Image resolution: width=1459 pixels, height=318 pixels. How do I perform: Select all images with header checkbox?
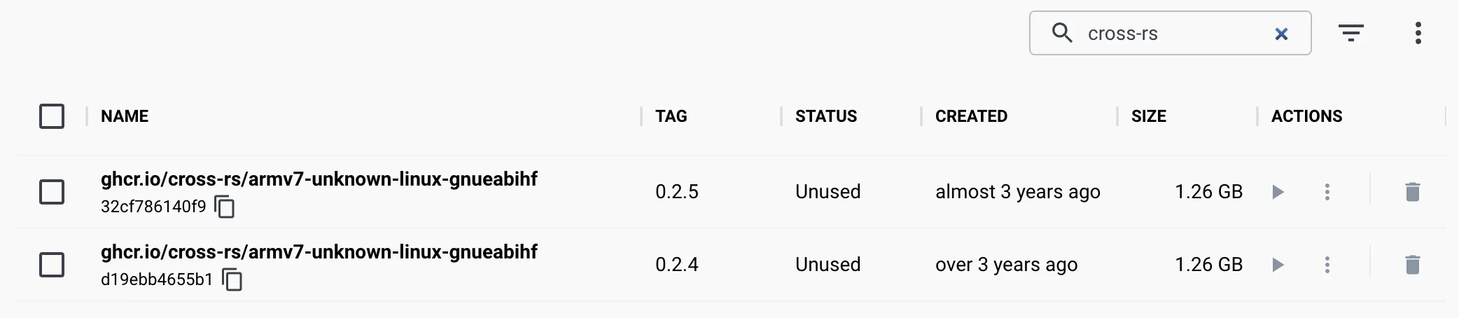click(x=52, y=116)
